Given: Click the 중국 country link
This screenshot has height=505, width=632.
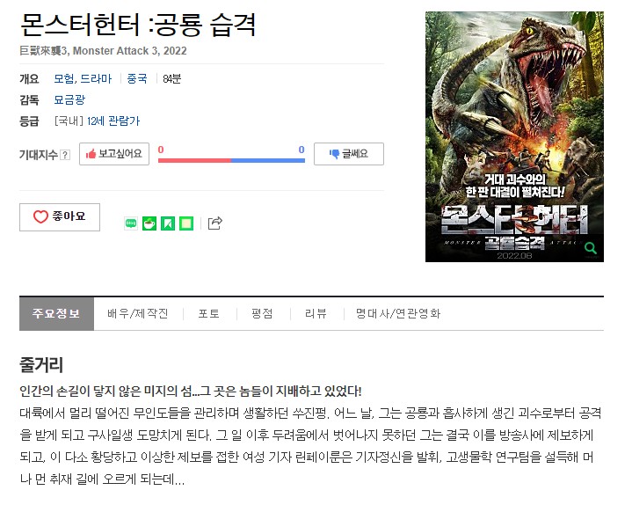Looking at the screenshot, I should coord(137,78).
